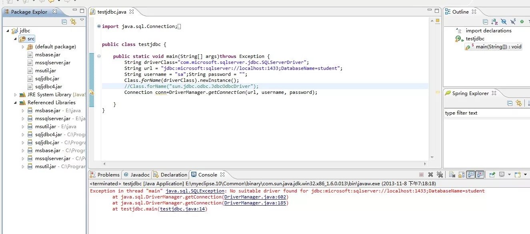Image resolution: width=530 pixels, height=234 pixels.
Task: Display selected console monitor icon
Action: point(502,175)
